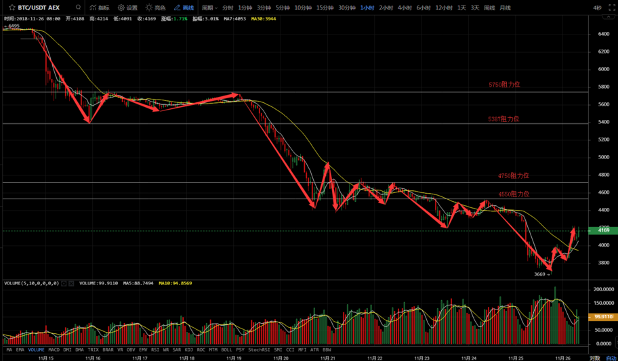This screenshot has height=361, width=618.
Task: Show the DMI indicator
Action: [x=67, y=349]
